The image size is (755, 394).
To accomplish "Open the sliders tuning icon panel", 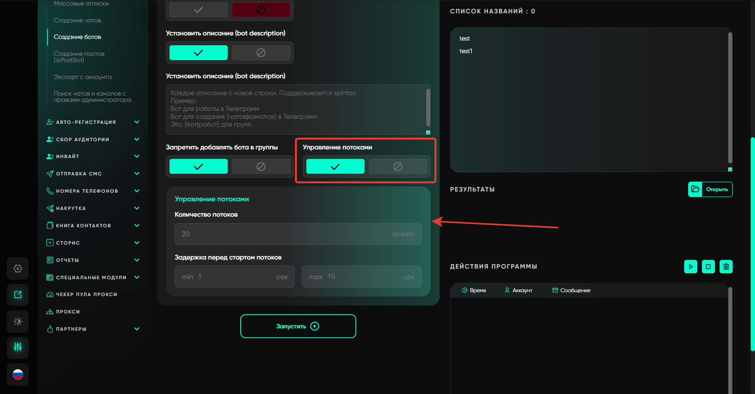I will [18, 347].
